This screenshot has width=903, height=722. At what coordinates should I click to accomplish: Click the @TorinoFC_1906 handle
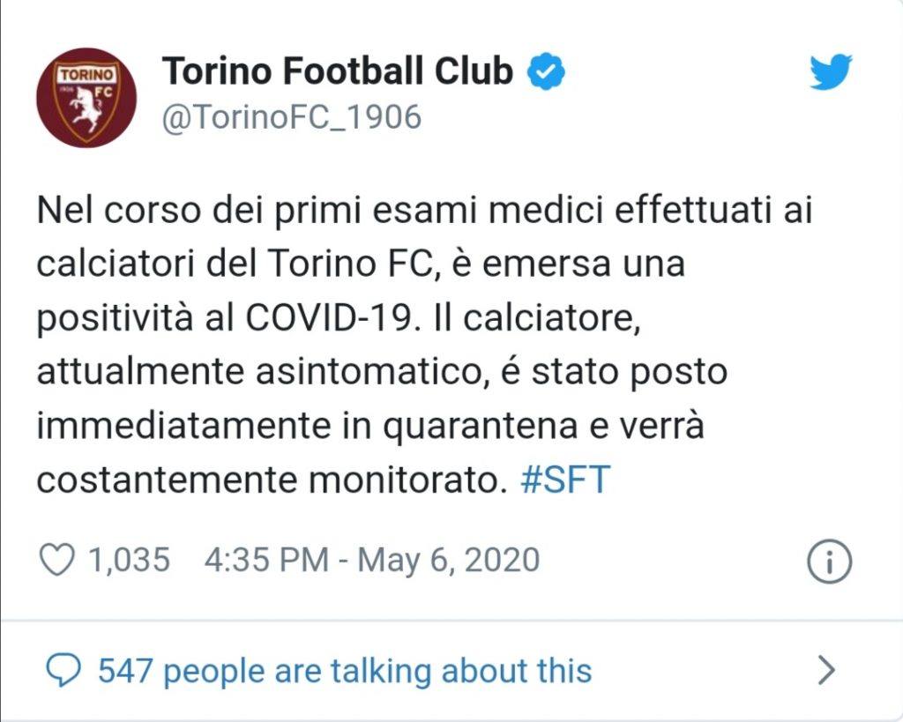(x=292, y=117)
